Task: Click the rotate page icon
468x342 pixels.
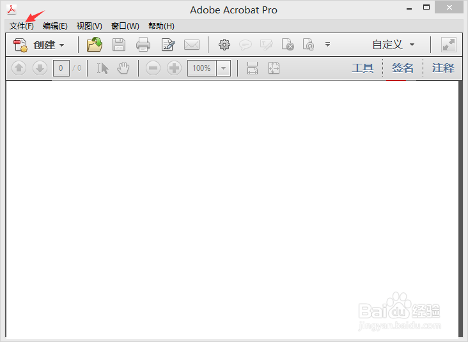Action: point(308,45)
